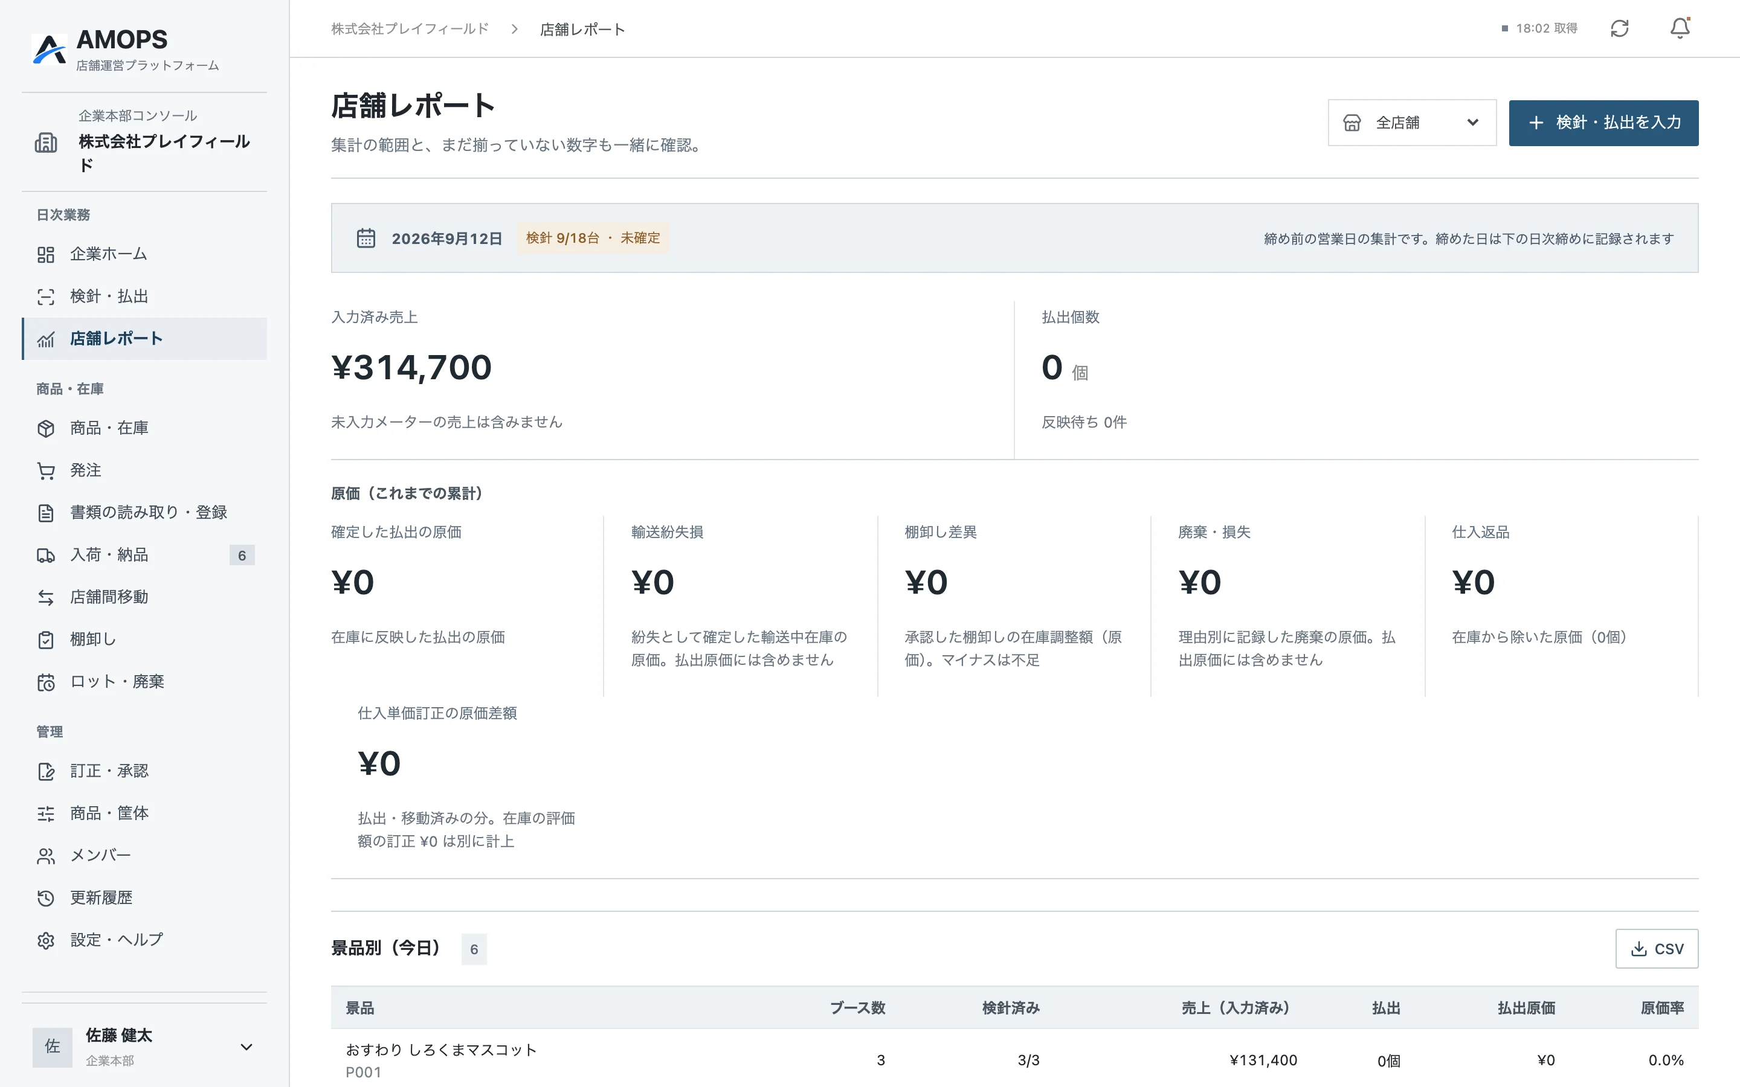Click the 発注 cart icon
This screenshot has height=1087, width=1740.
click(46, 471)
